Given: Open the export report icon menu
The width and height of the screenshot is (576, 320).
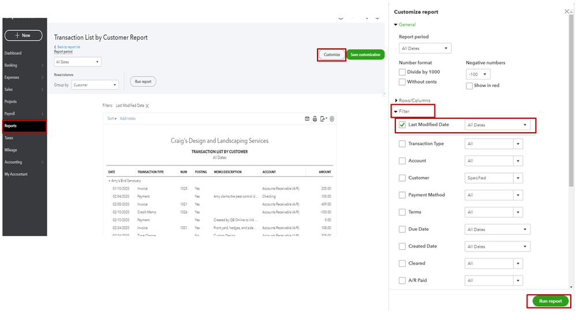Looking at the screenshot, I should point(324,119).
